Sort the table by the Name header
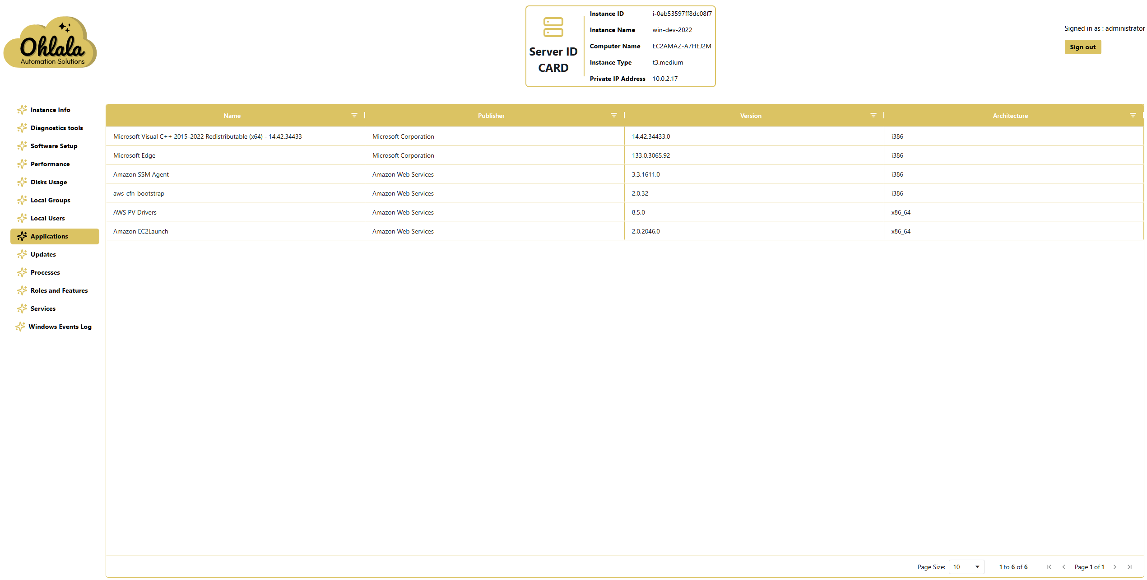 pyautogui.click(x=232, y=116)
